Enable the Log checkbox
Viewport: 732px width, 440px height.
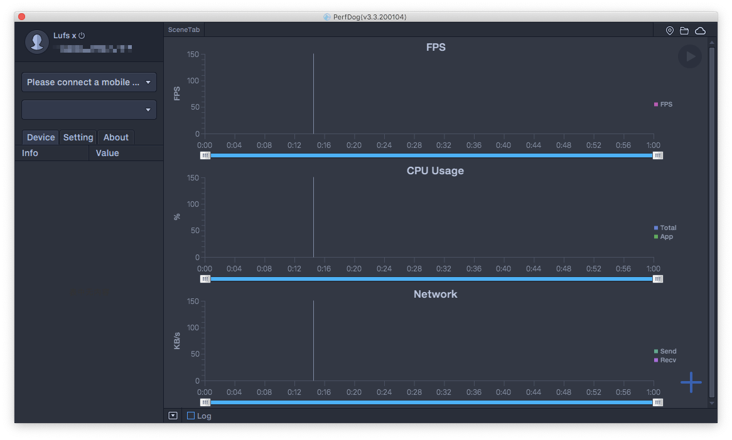pyautogui.click(x=191, y=416)
